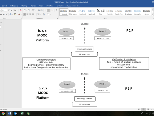154x116 pixels.
Task: Click the Shrink Font icon
Action: (x=11, y=10)
